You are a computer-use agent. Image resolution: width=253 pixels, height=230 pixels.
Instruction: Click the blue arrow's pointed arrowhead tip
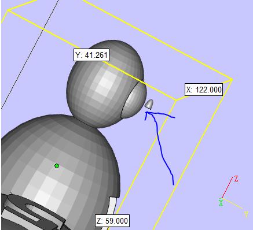coord(146,112)
